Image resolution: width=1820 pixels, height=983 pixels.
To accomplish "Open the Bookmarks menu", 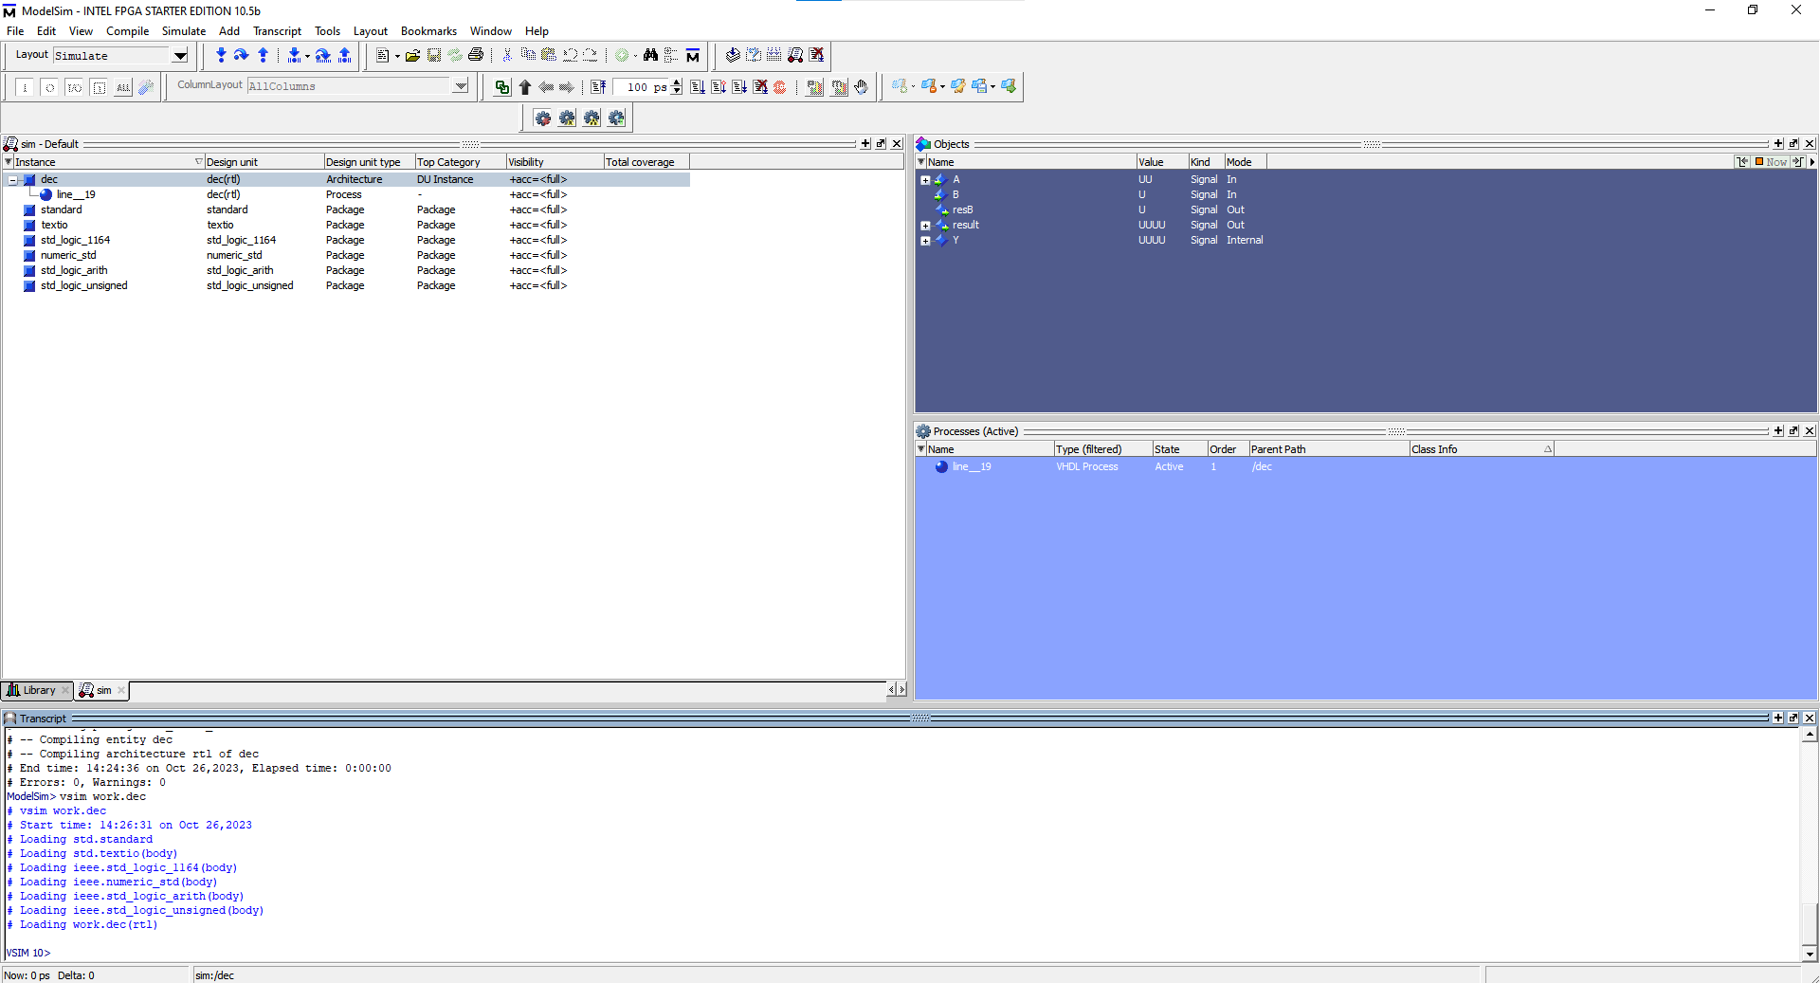I will [428, 31].
